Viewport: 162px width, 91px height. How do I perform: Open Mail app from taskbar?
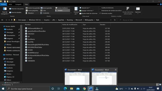tap(78, 89)
